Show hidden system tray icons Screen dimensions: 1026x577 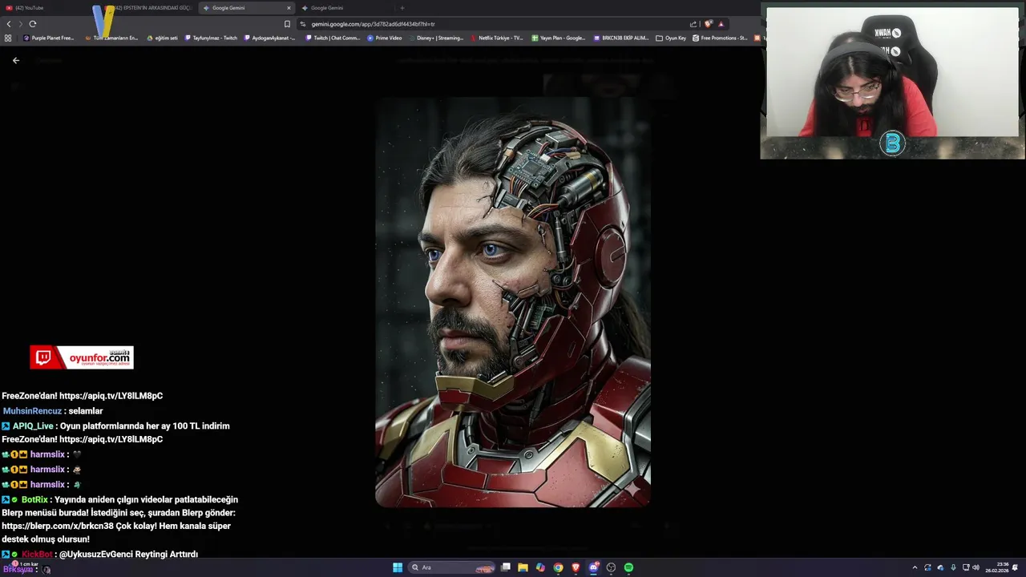point(915,567)
